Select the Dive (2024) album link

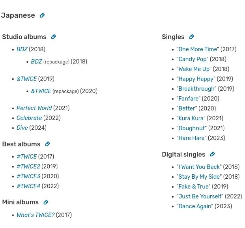(x=22, y=128)
